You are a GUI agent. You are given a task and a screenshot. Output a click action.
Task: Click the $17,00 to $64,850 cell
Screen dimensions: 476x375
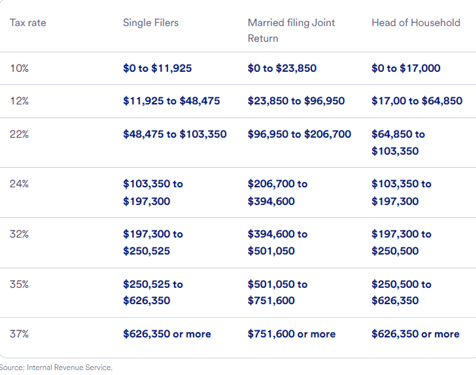coord(416,101)
